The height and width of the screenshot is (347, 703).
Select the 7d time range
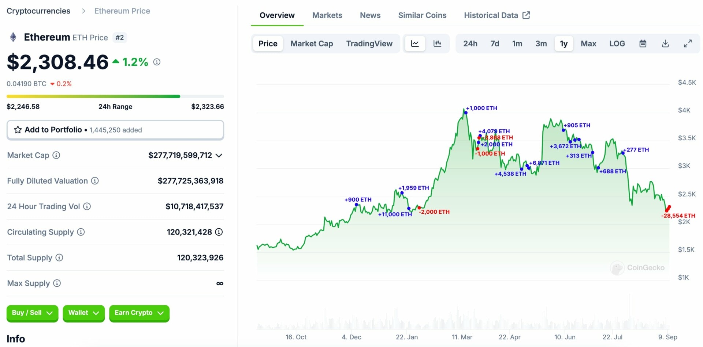coord(495,44)
